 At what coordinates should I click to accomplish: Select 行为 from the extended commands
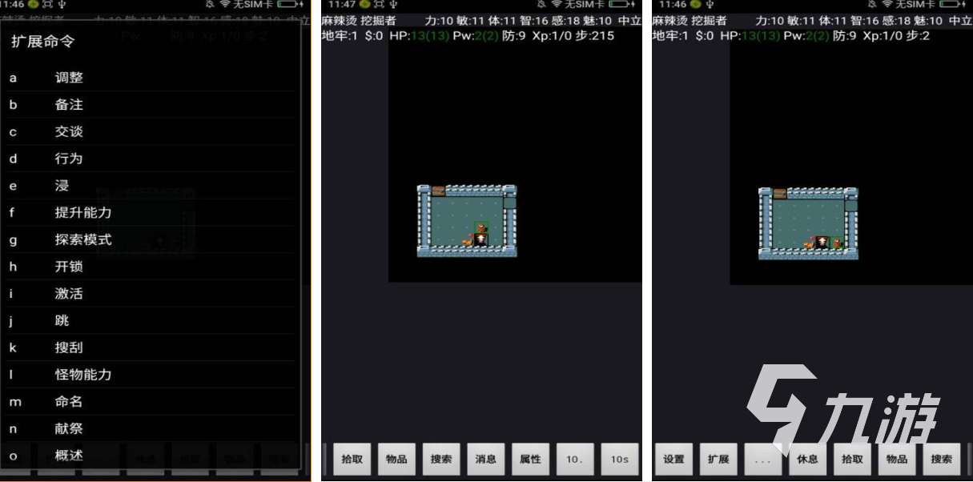click(152, 159)
